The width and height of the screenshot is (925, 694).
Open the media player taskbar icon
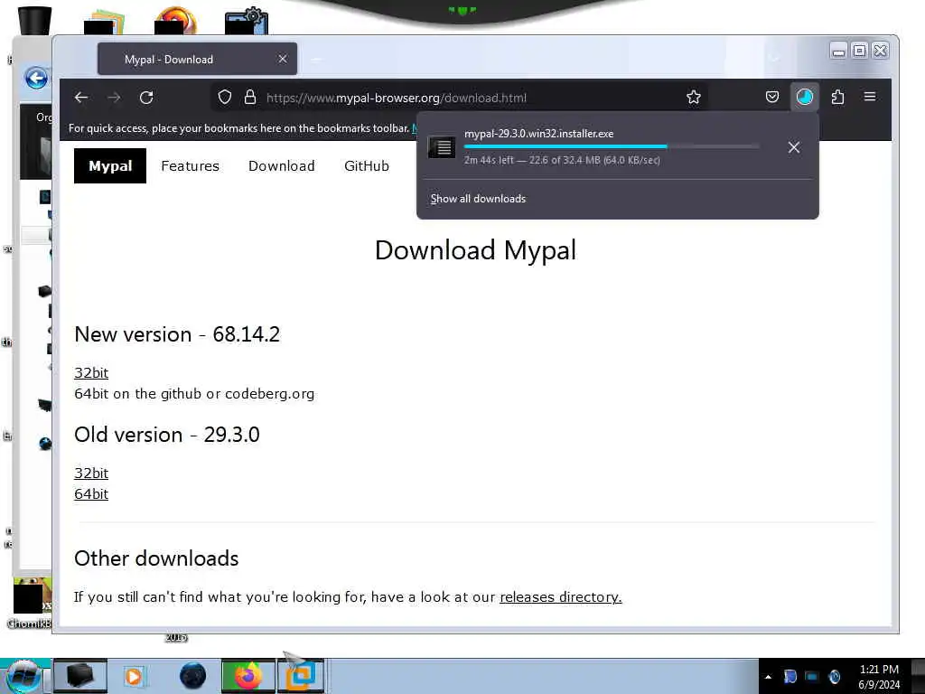(x=134, y=676)
